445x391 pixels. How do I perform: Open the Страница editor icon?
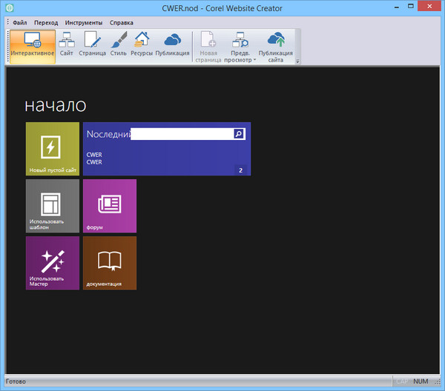tap(93, 46)
